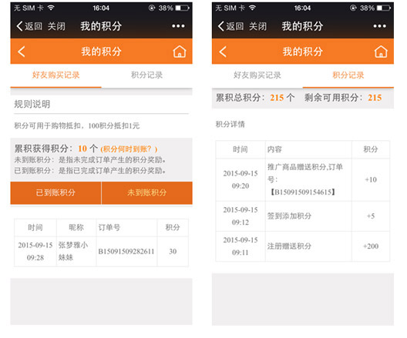
Task: Tap the home icon in left screen header
Action: coord(180,52)
